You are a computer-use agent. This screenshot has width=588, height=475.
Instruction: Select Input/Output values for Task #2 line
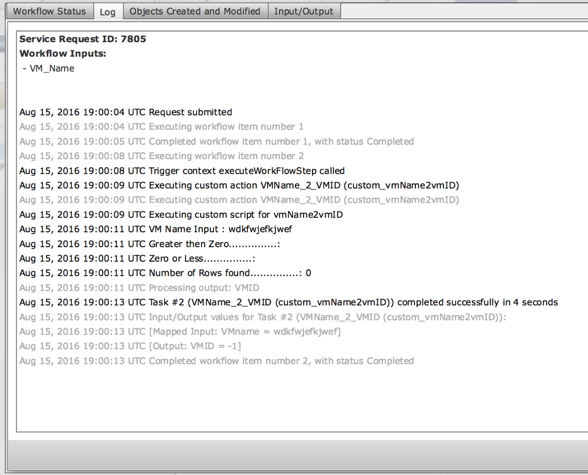[263, 317]
